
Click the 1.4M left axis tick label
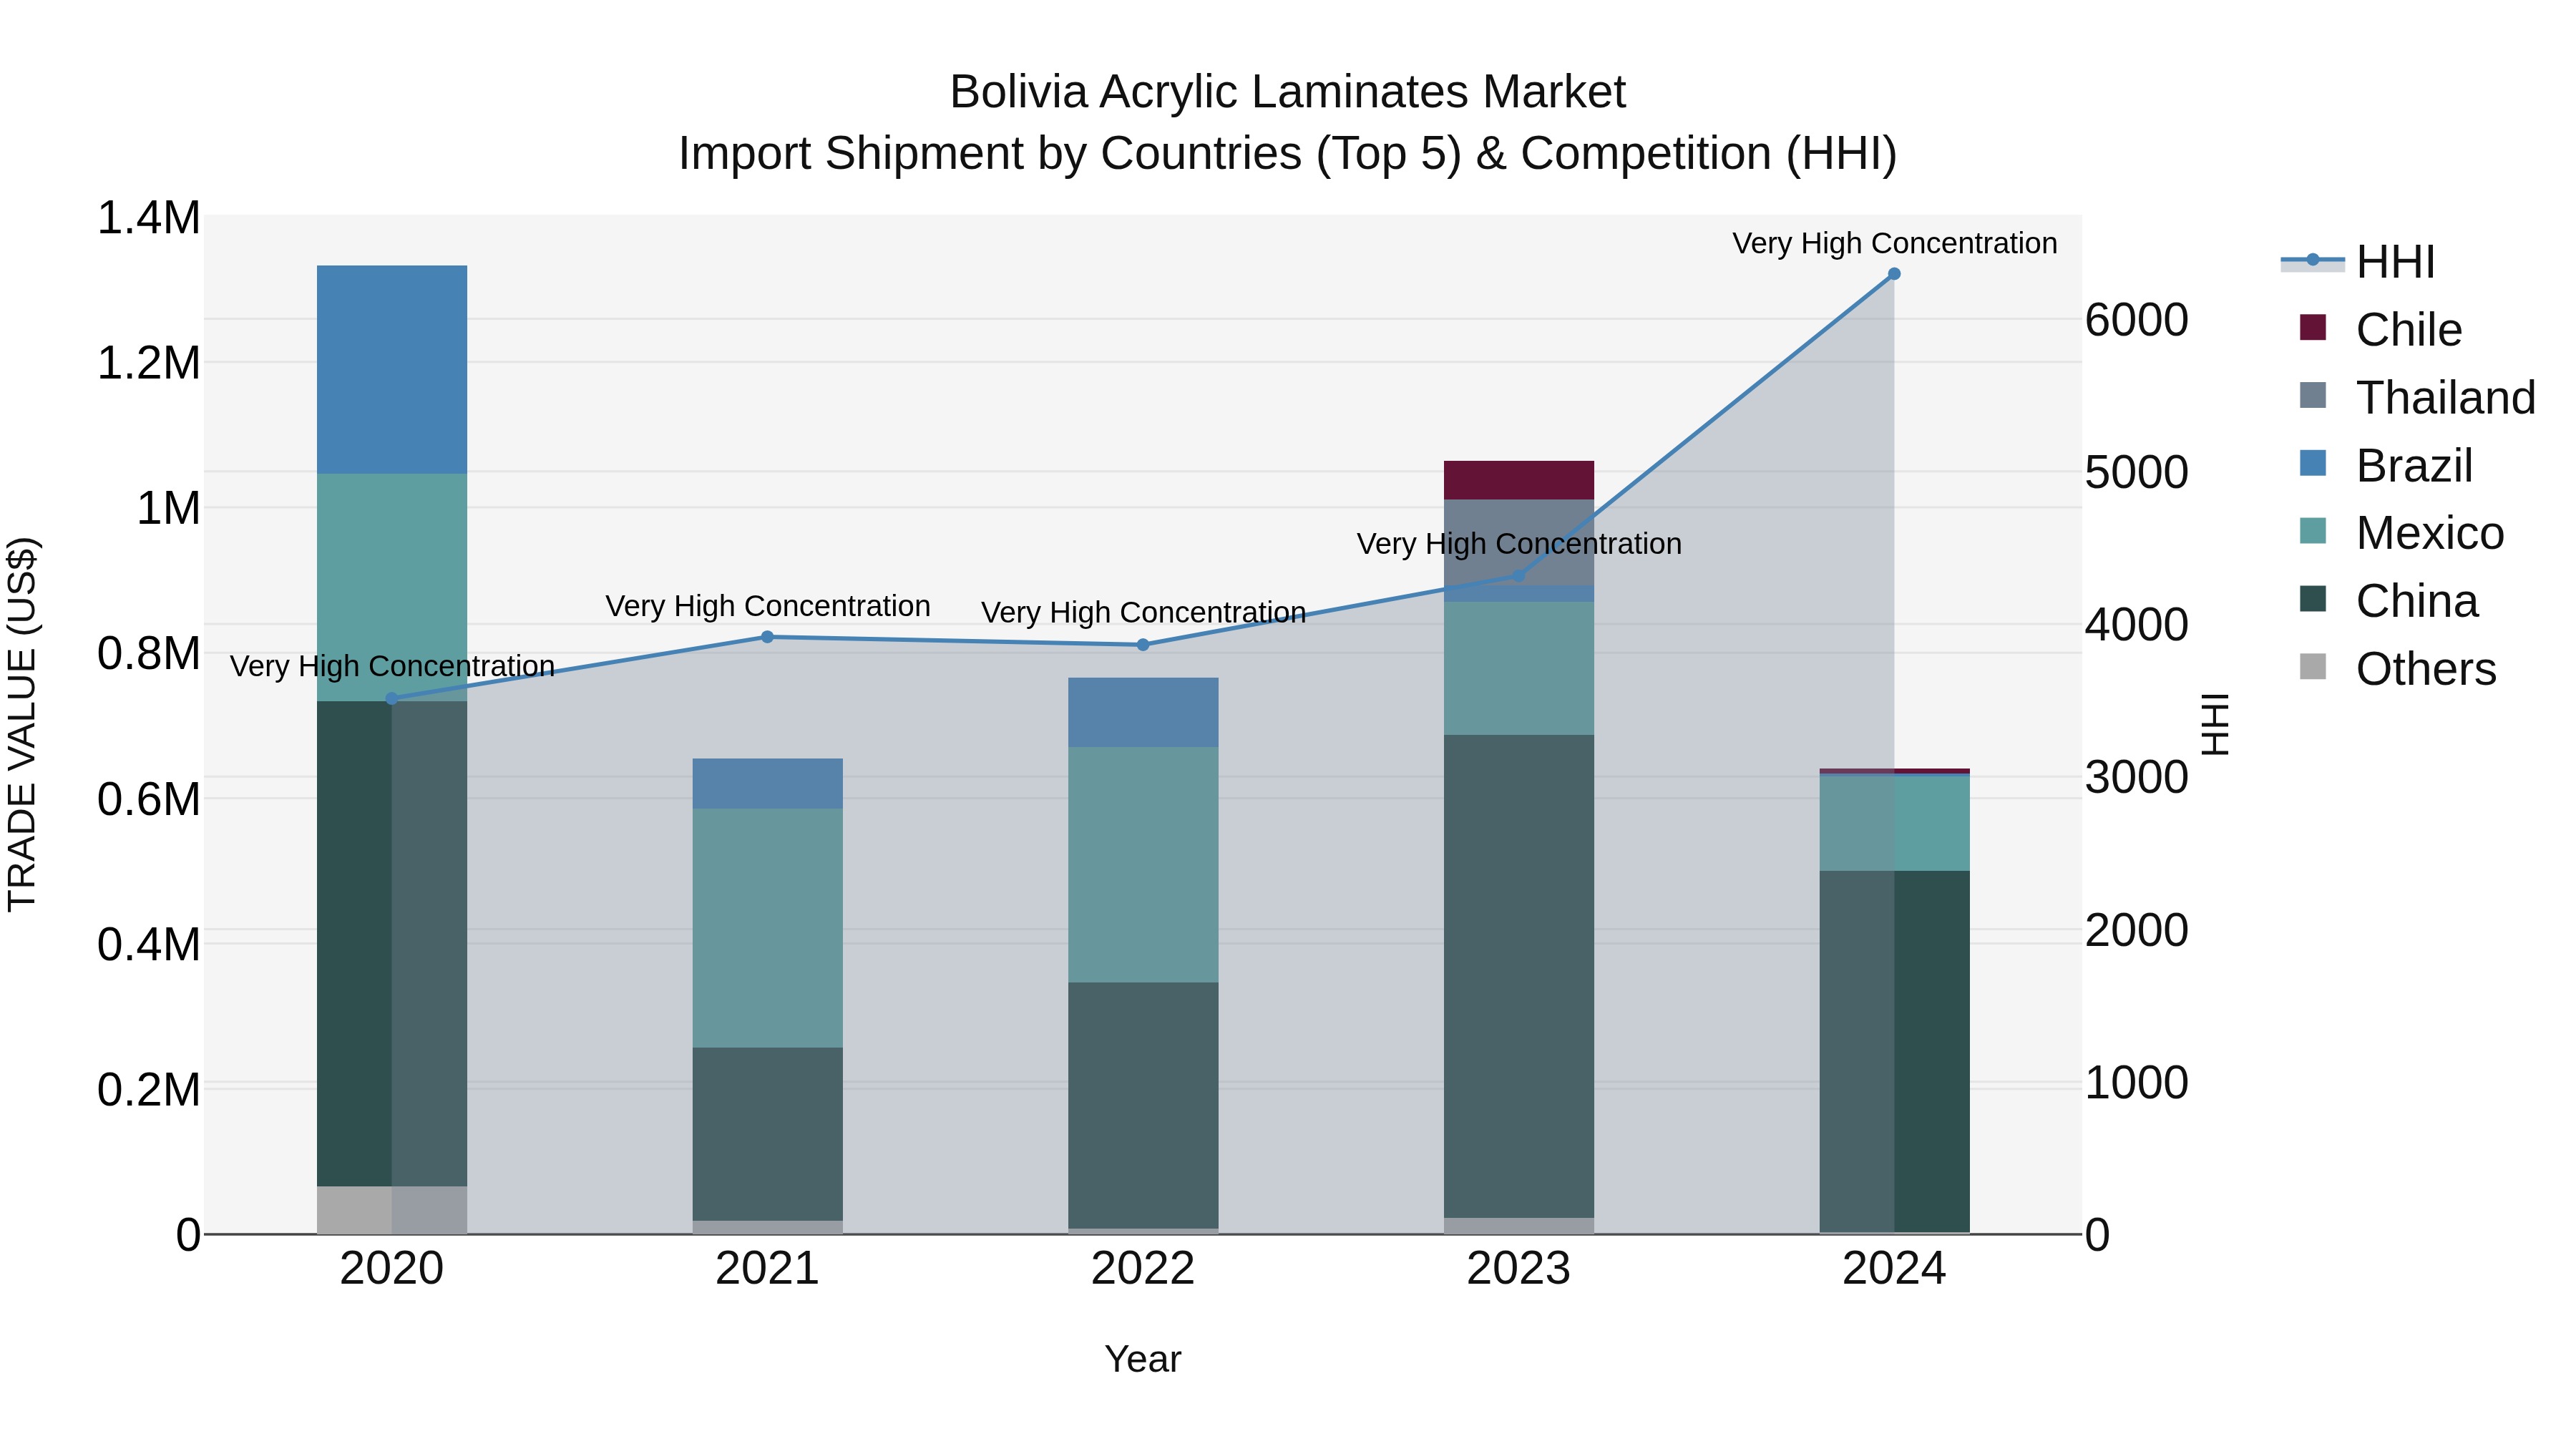149,218
